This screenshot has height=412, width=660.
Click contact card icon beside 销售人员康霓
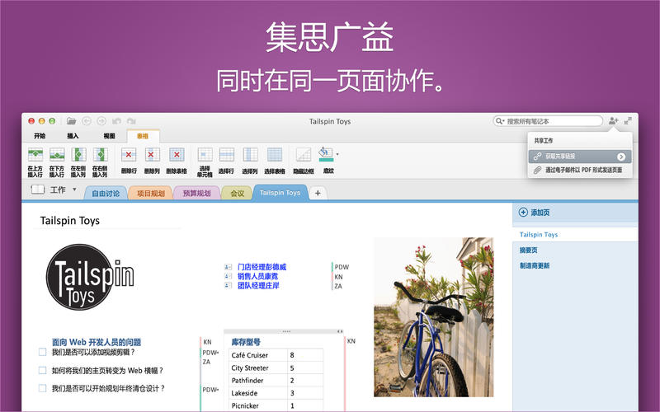click(x=229, y=276)
